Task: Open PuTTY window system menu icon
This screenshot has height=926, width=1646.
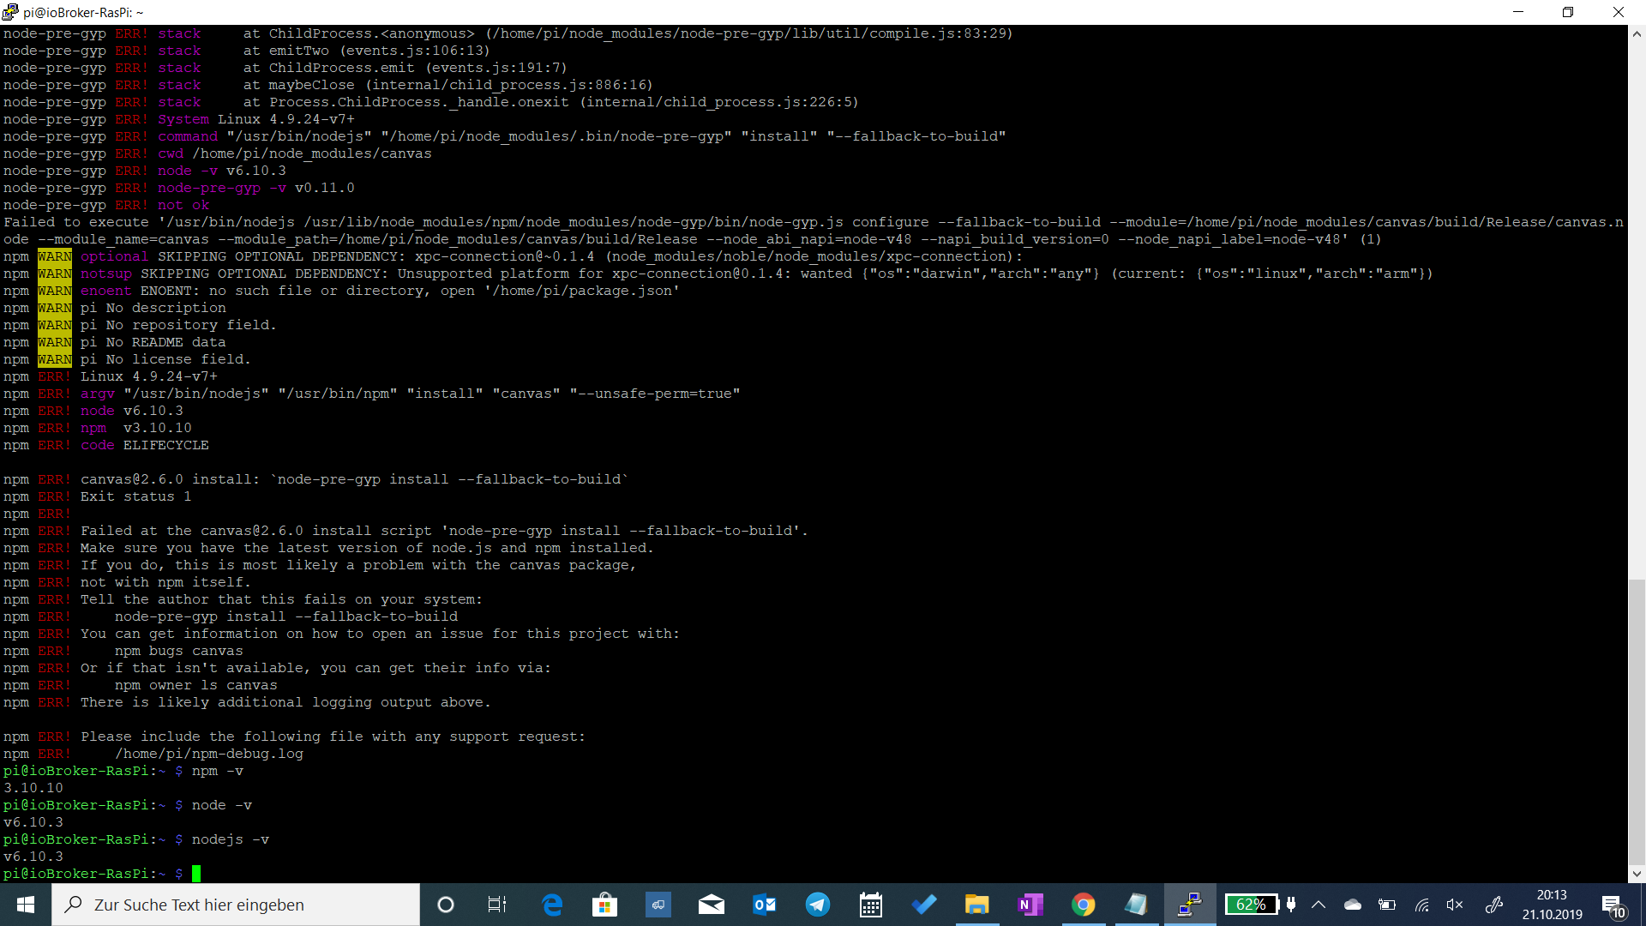Action: pyautogui.click(x=10, y=12)
